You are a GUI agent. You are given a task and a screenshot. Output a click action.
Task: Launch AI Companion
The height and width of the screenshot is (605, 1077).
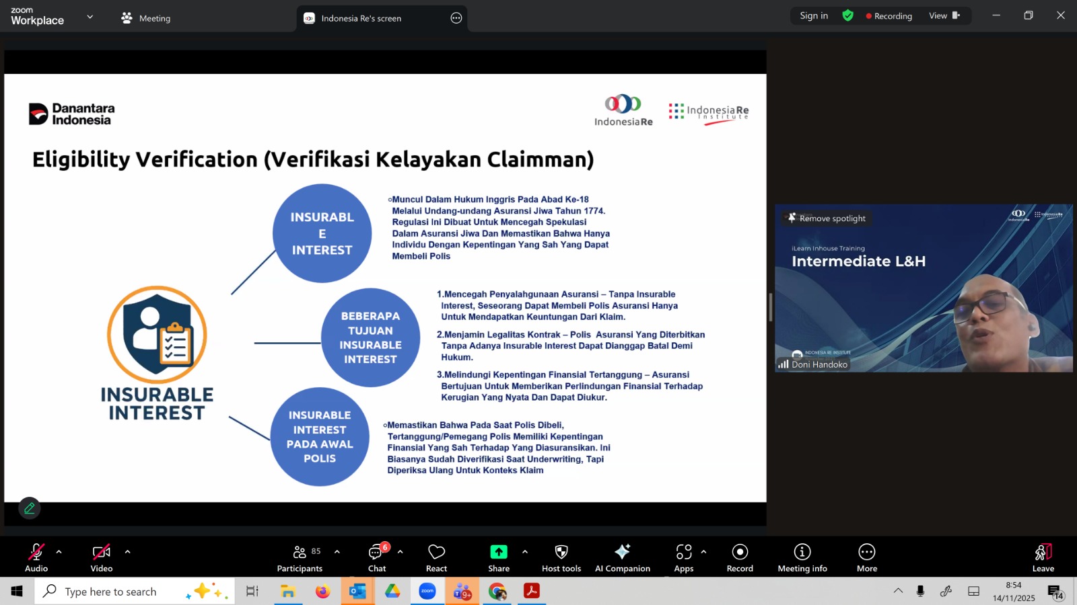tap(622, 557)
